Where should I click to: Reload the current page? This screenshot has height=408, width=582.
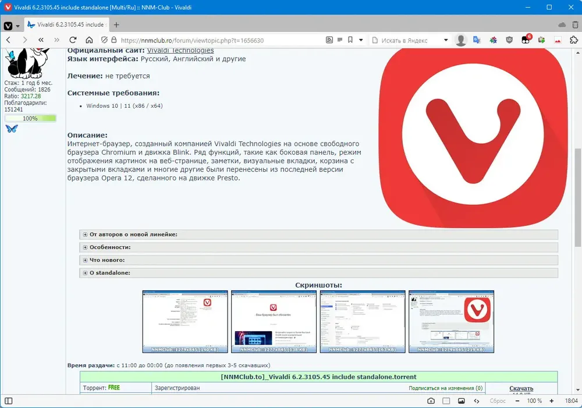coord(73,40)
